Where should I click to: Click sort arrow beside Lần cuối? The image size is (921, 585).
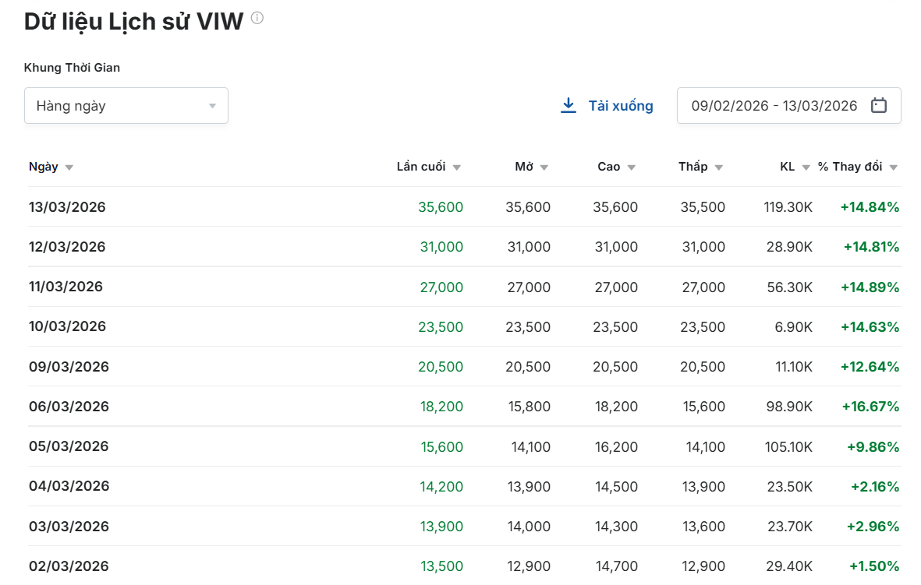tap(457, 167)
